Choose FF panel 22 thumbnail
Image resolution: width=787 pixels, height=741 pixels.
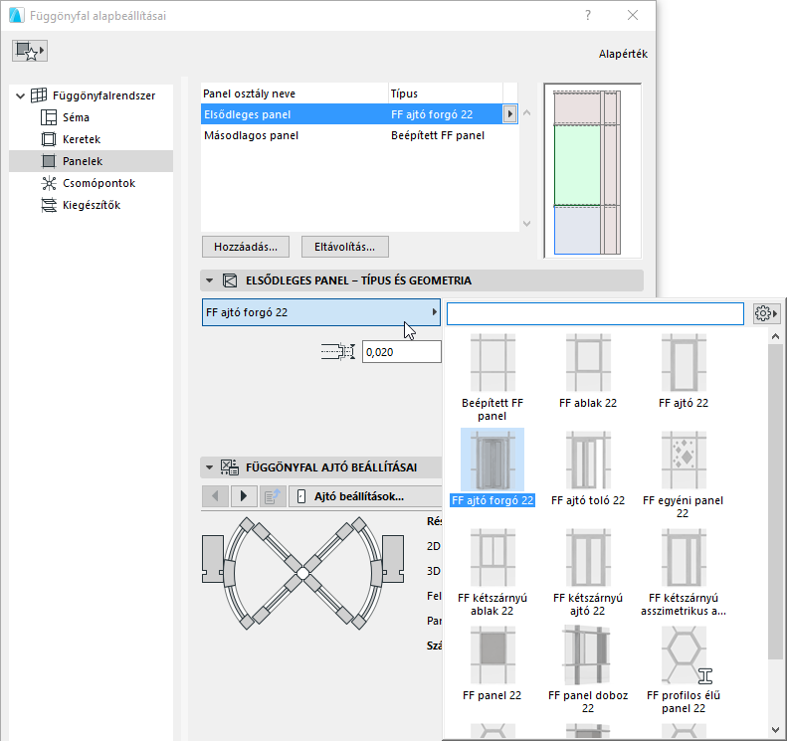pyautogui.click(x=492, y=654)
